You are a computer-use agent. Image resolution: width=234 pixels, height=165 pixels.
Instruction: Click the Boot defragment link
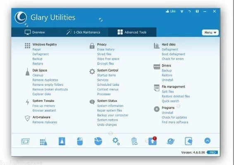coord(174,54)
